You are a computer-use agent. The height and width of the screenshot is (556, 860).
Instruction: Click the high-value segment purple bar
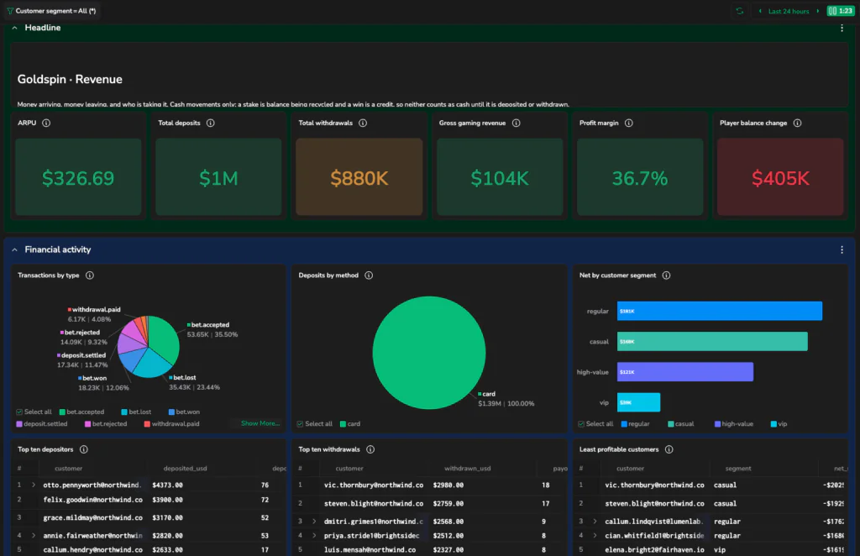pos(685,372)
